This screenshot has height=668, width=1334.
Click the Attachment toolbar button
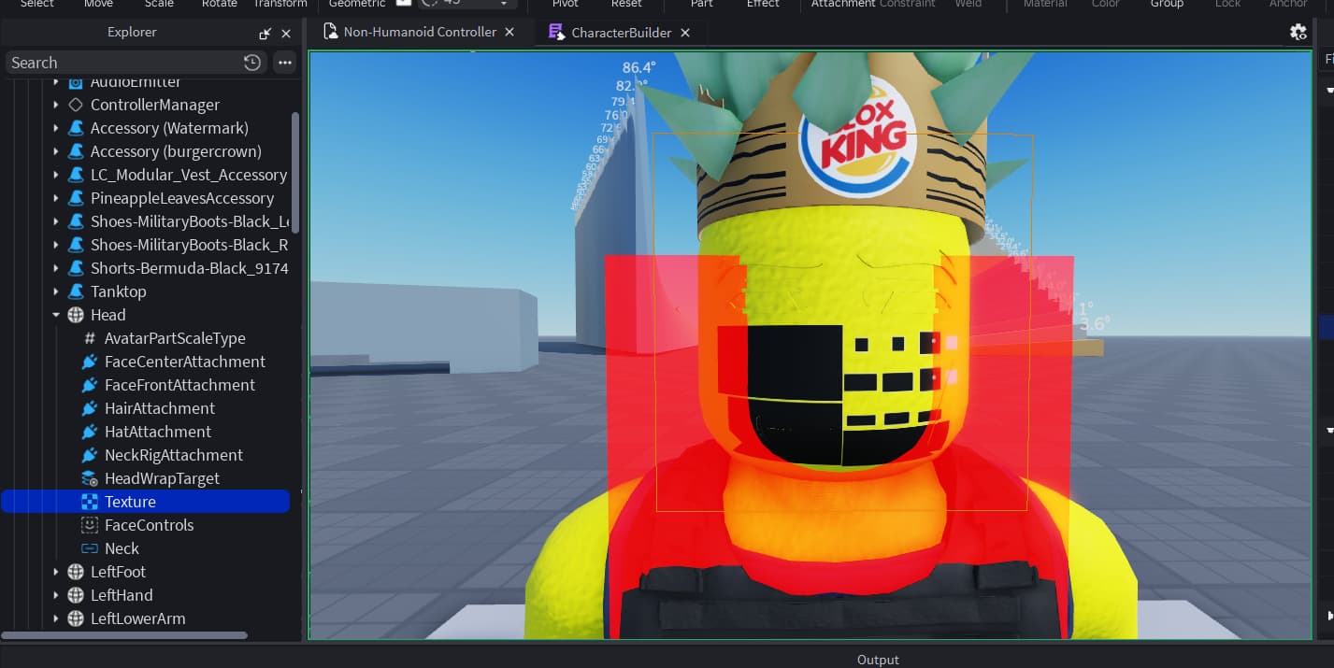click(843, 4)
